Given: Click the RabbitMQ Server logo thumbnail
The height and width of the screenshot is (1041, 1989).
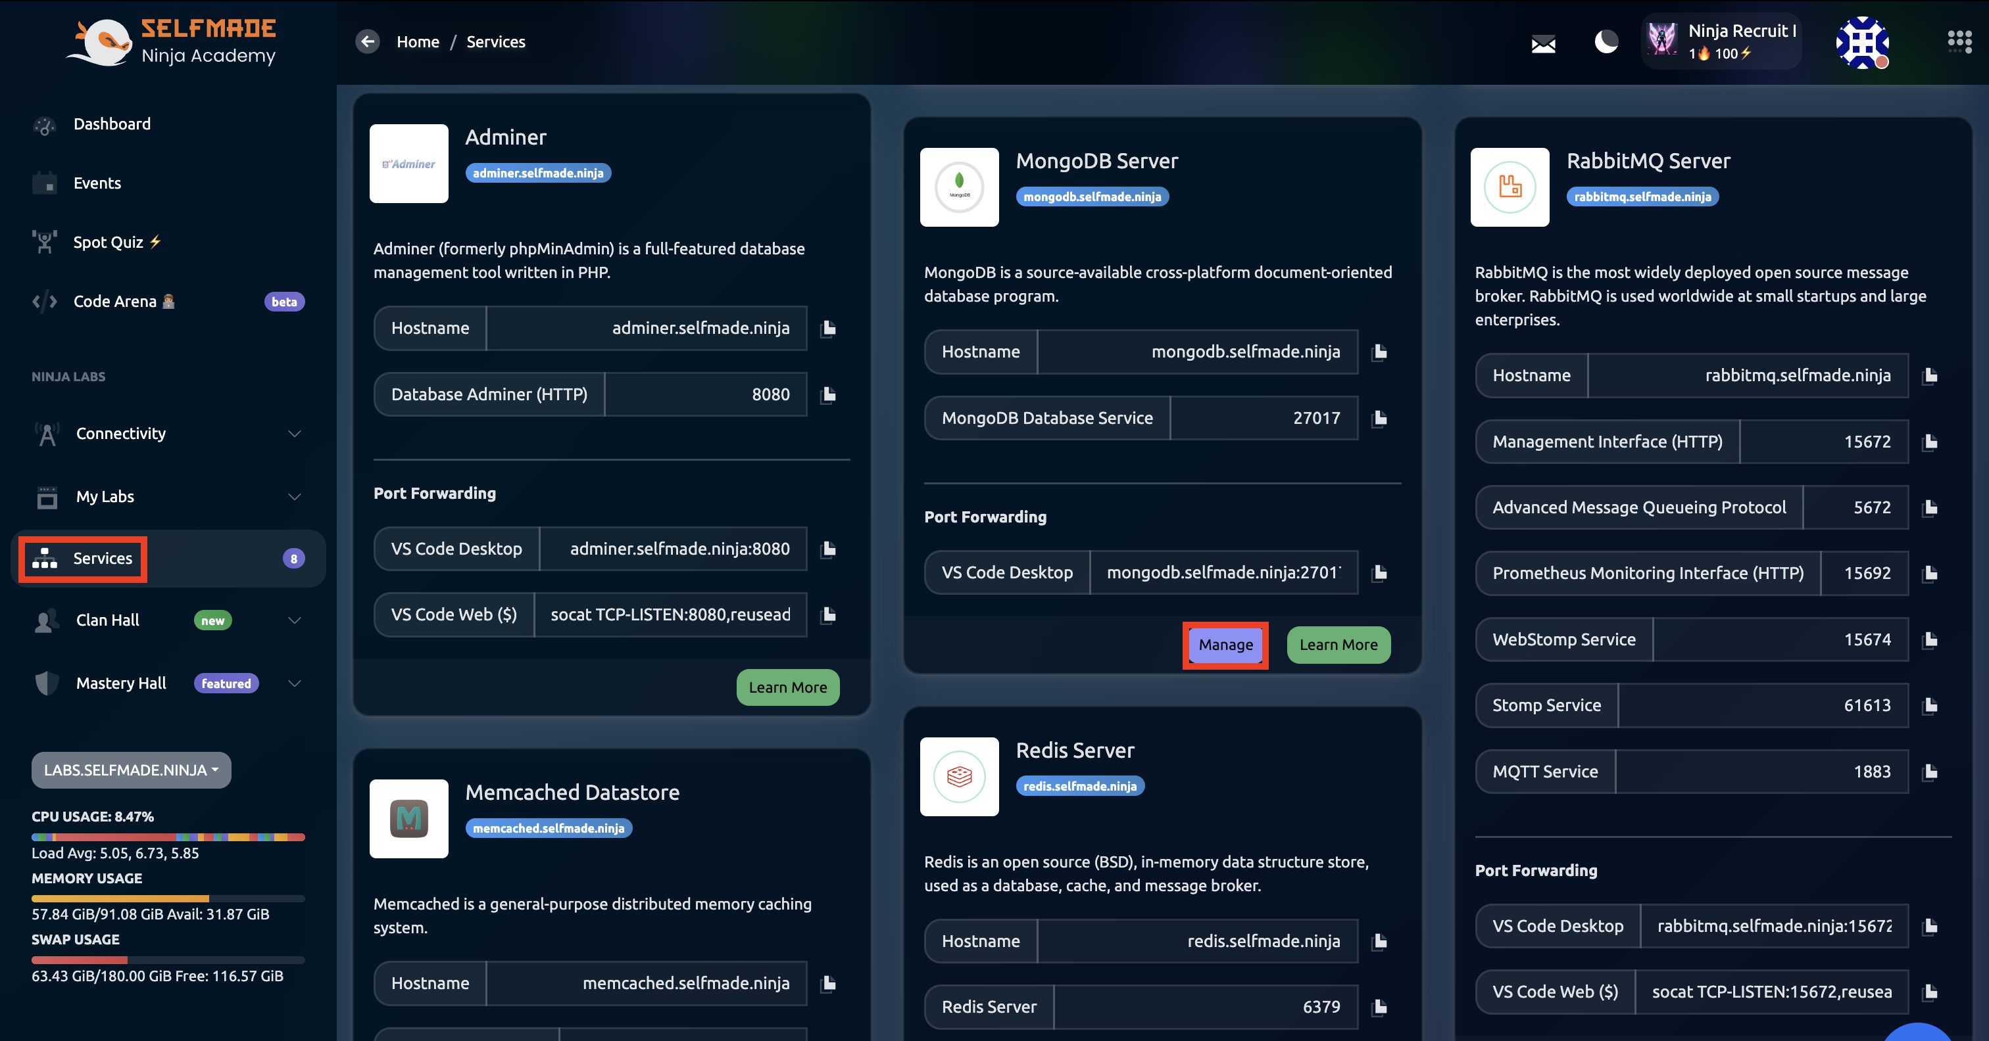Looking at the screenshot, I should (1510, 187).
